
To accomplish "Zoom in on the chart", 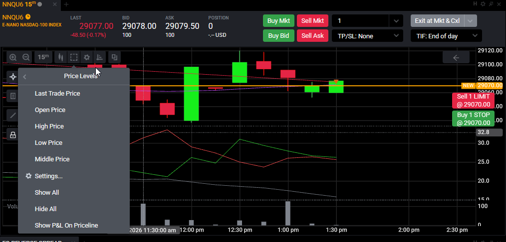I will [x=13, y=57].
